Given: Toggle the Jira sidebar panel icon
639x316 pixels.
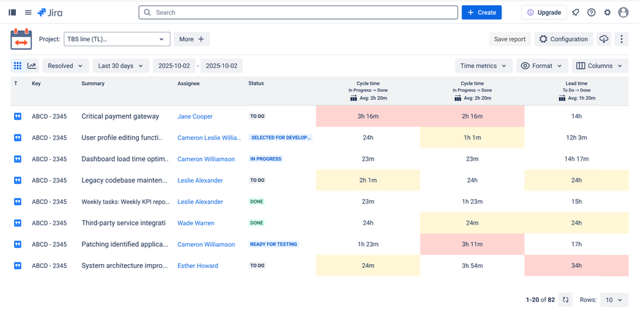Looking at the screenshot, I should click(12, 12).
